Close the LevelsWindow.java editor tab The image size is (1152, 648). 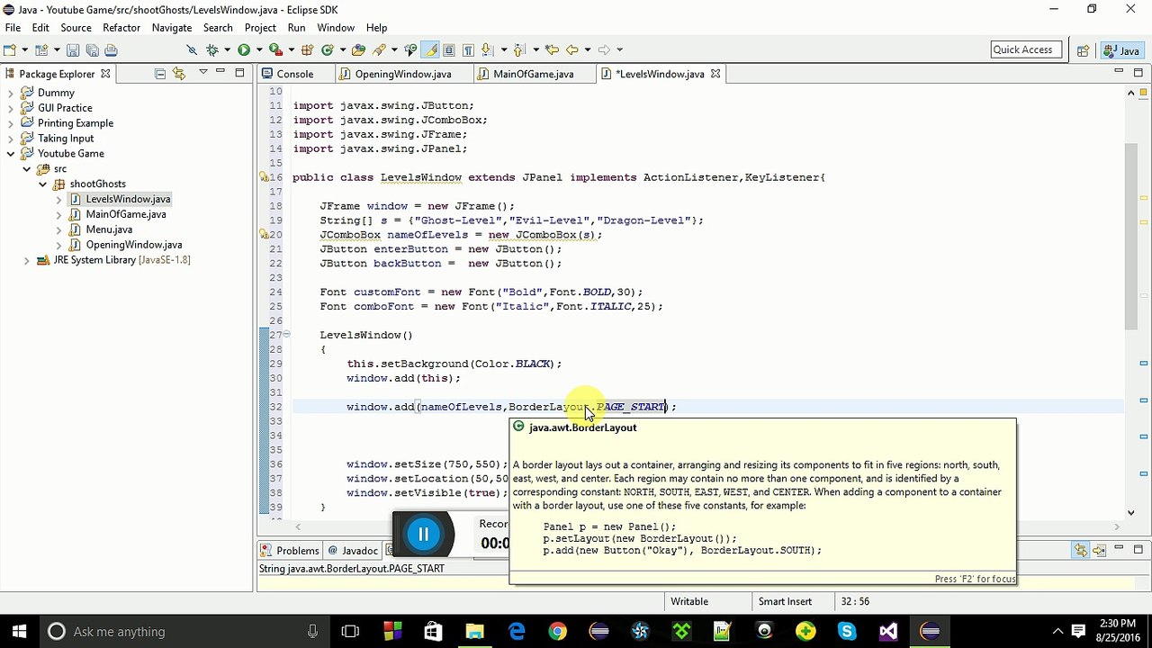pos(716,74)
